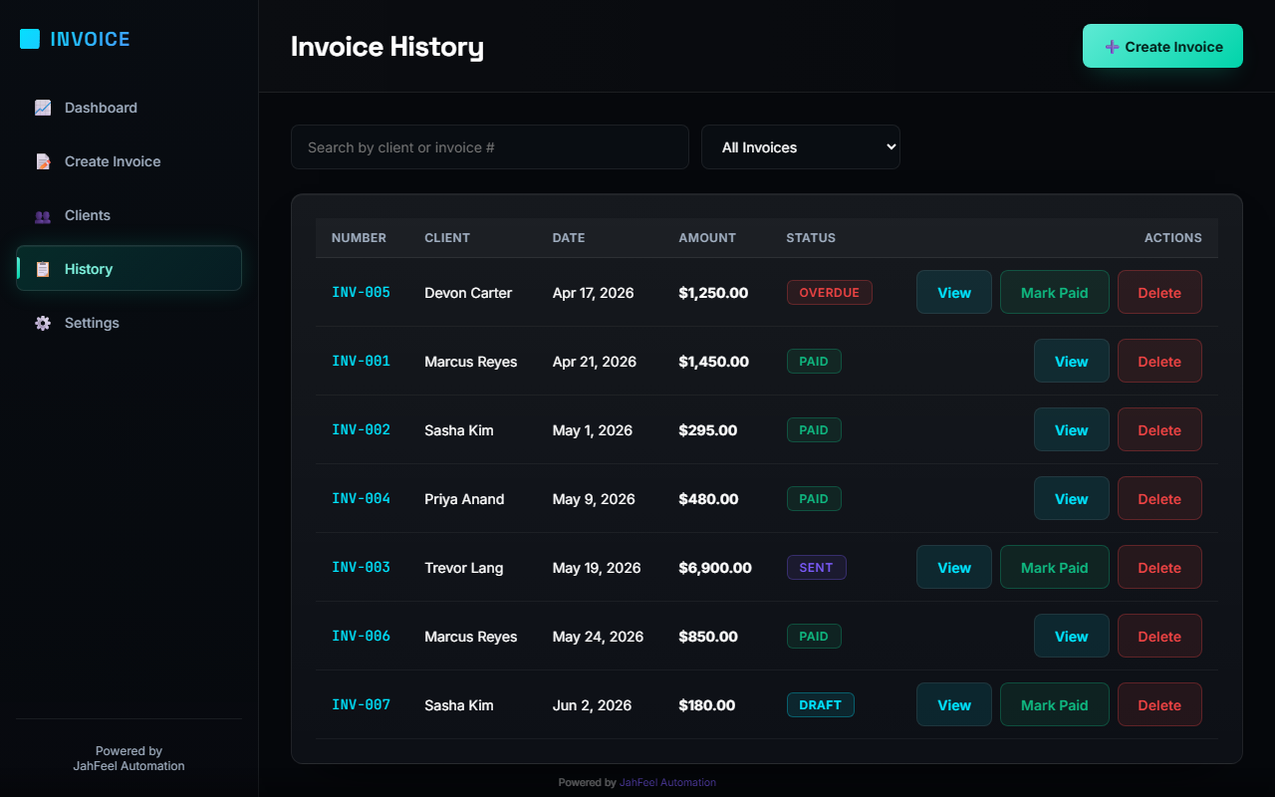Open Settings from the sidebar
Image resolution: width=1275 pixels, height=797 pixels.
pyautogui.click(x=128, y=323)
